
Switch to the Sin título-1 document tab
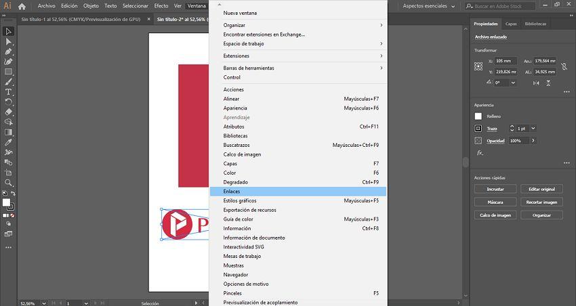pyautogui.click(x=81, y=19)
